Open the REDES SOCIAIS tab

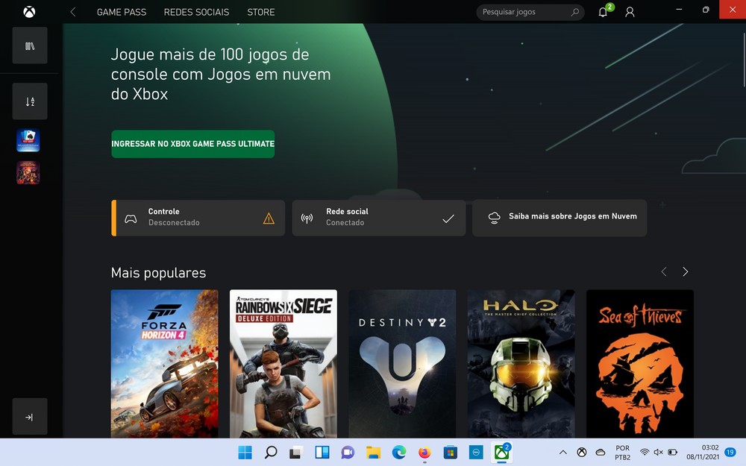196,12
